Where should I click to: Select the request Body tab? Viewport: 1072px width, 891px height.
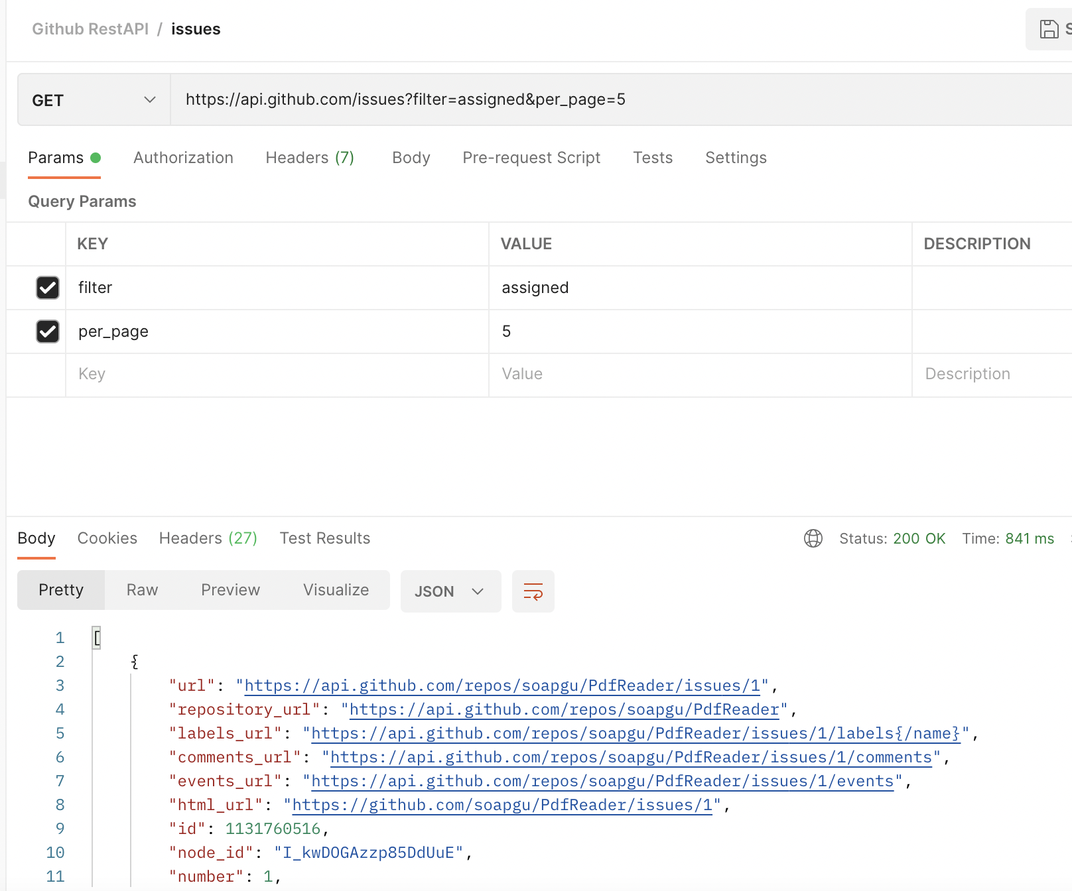[x=411, y=158]
